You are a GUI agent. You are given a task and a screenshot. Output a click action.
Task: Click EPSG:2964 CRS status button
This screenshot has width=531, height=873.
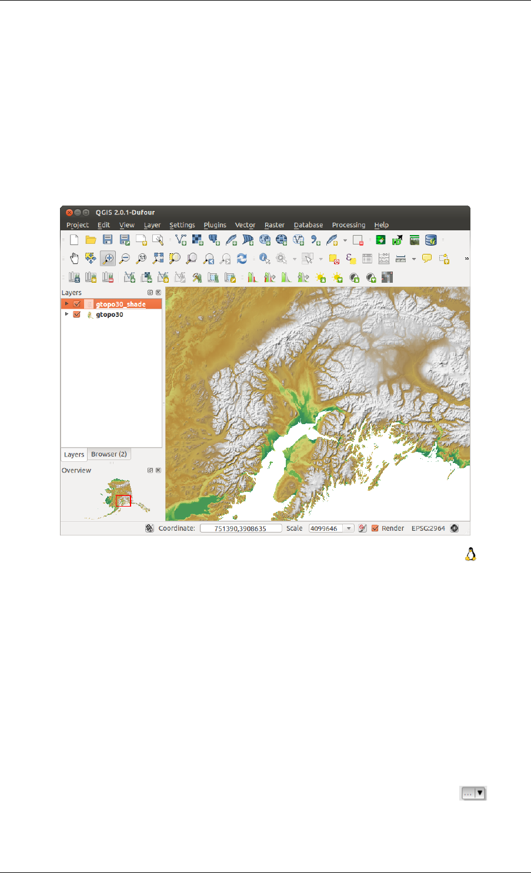click(428, 528)
